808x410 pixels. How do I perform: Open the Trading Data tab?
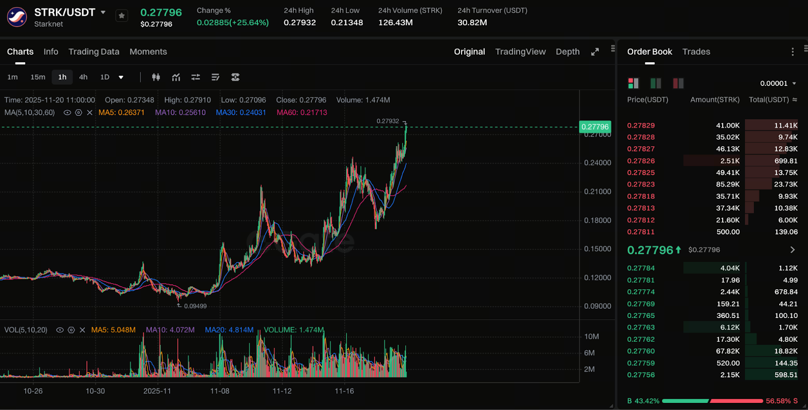94,52
